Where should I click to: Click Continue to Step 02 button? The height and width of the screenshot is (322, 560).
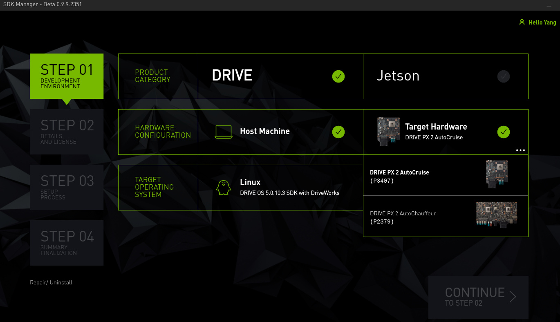click(x=478, y=297)
